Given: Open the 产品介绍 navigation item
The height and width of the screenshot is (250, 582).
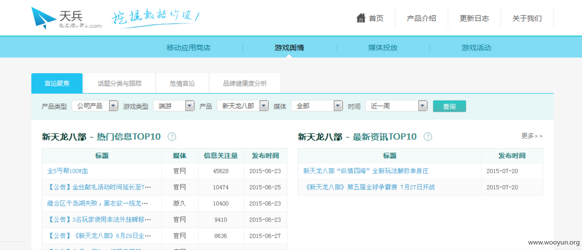Looking at the screenshot, I should tap(421, 18).
